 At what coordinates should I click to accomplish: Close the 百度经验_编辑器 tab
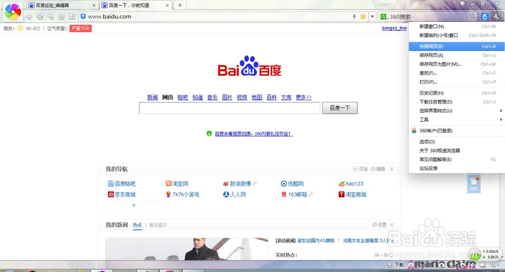pos(94,6)
